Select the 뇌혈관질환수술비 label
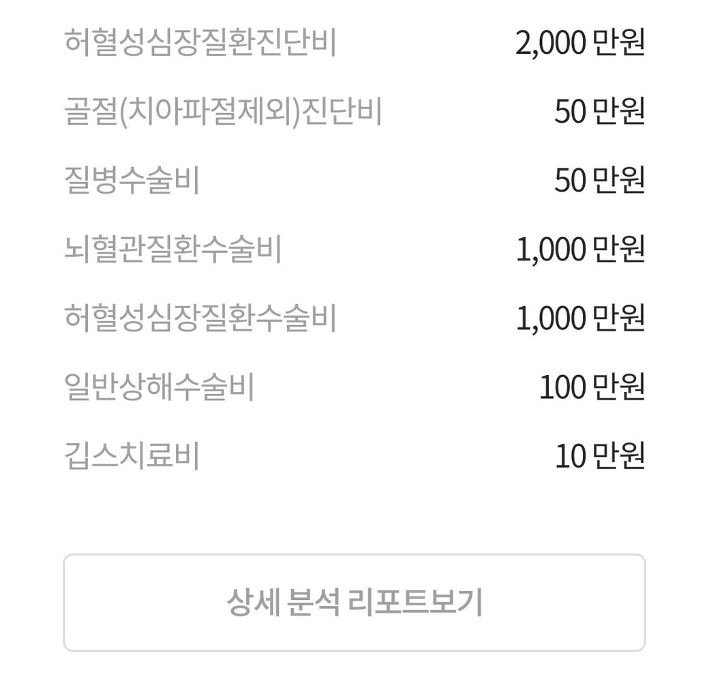 point(172,250)
